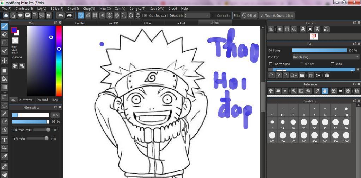Check the Bảo vệ alpha checkbox
This screenshot has width=361, height=178.
coord(270,64)
